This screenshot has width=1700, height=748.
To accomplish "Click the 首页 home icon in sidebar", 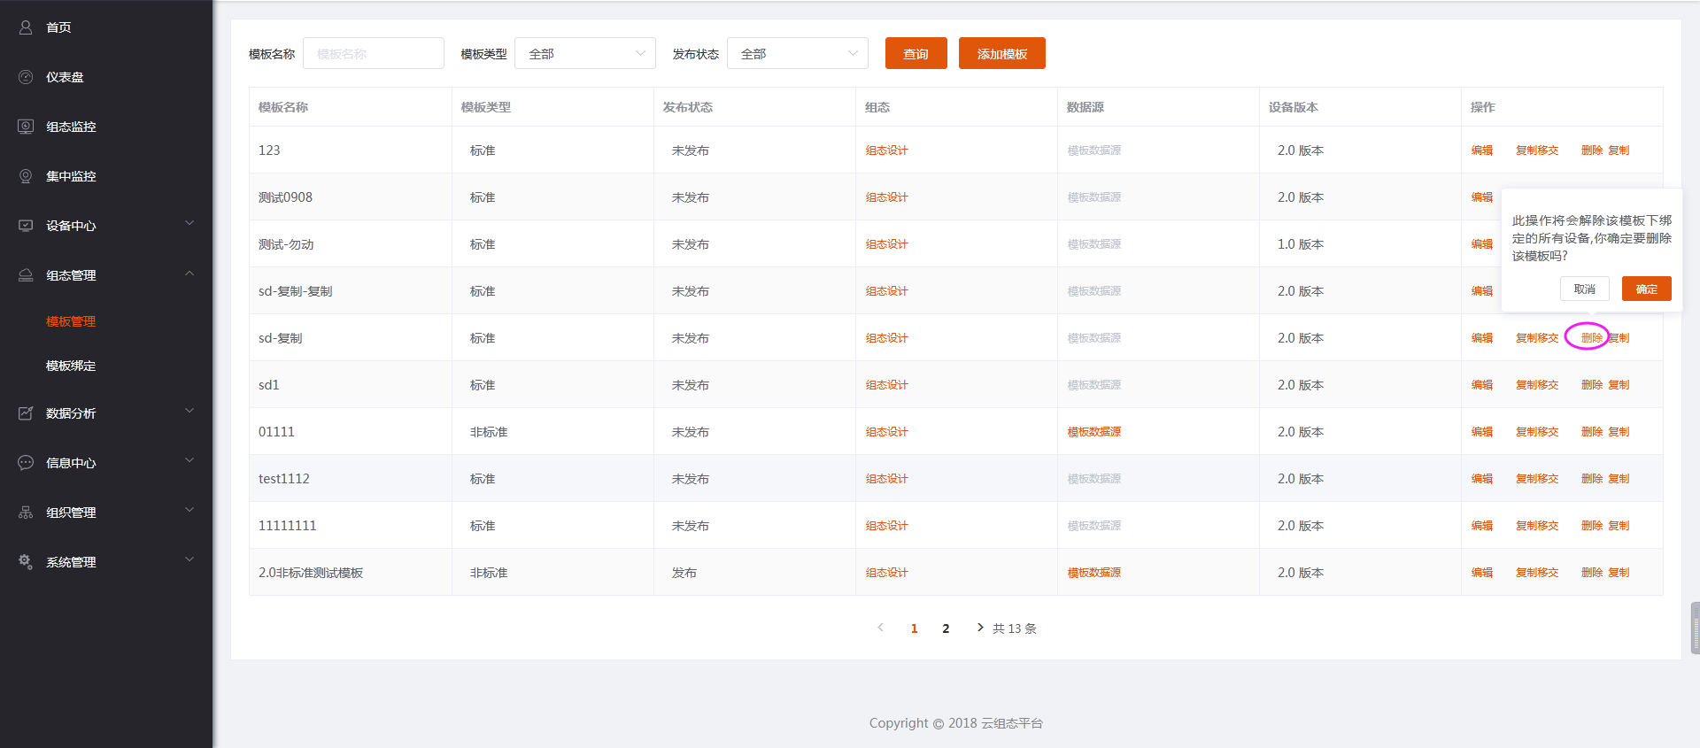I will [26, 27].
